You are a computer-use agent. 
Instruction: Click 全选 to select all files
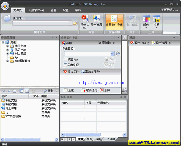[69, 90]
